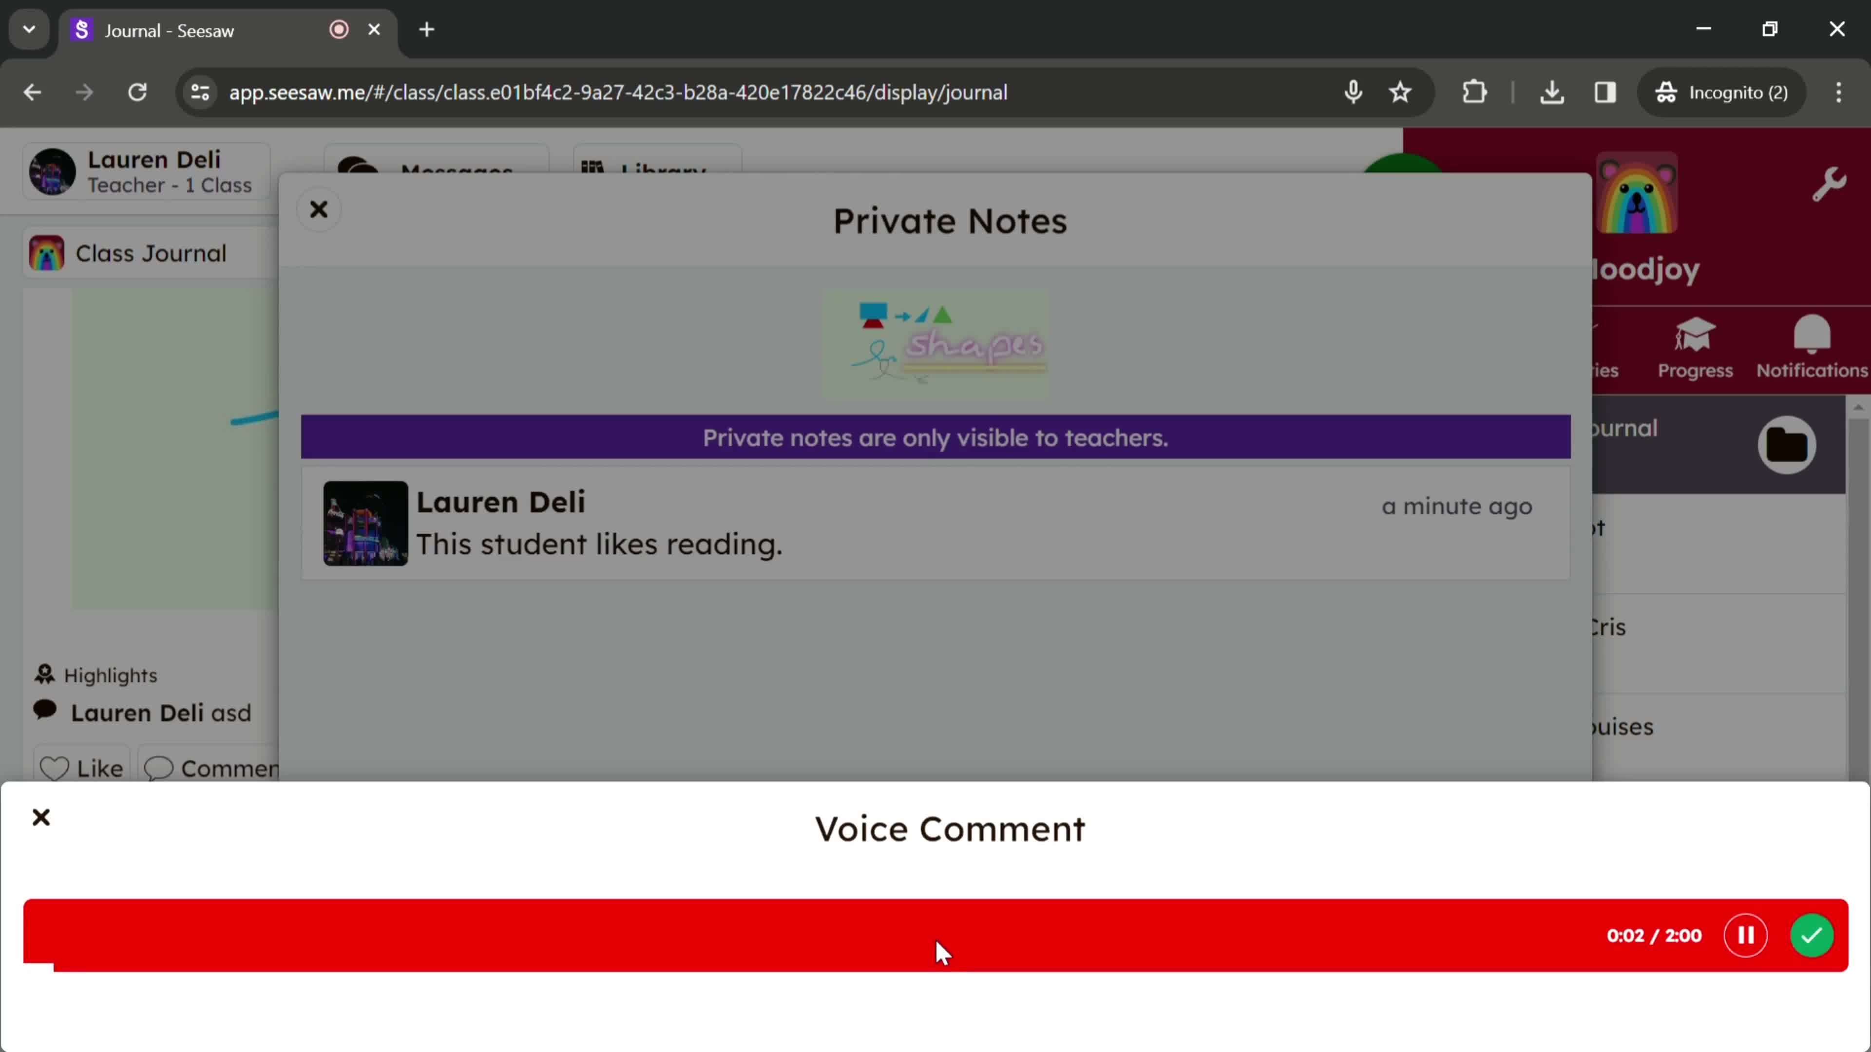Click the Comment speech bubble icon
This screenshot has width=1871, height=1052.
pyautogui.click(x=157, y=768)
